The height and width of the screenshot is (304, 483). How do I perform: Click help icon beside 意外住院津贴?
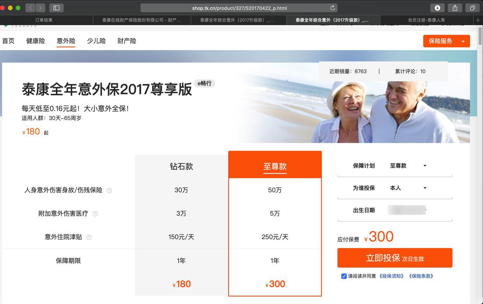[x=89, y=237]
